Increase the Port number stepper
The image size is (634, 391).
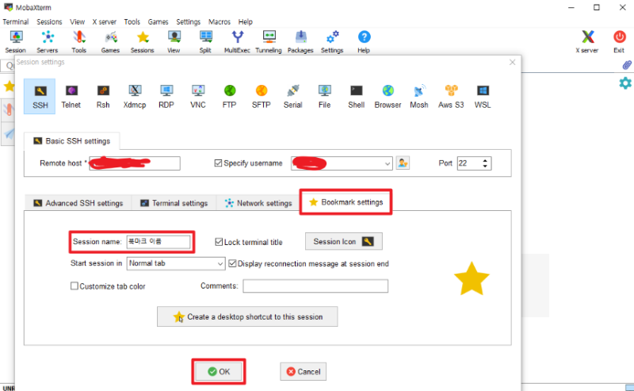tap(485, 161)
